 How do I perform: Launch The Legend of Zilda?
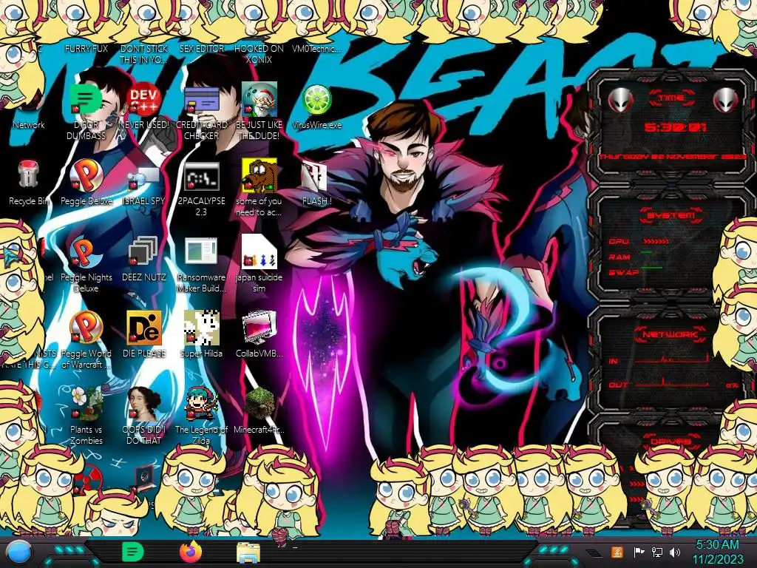(201, 404)
